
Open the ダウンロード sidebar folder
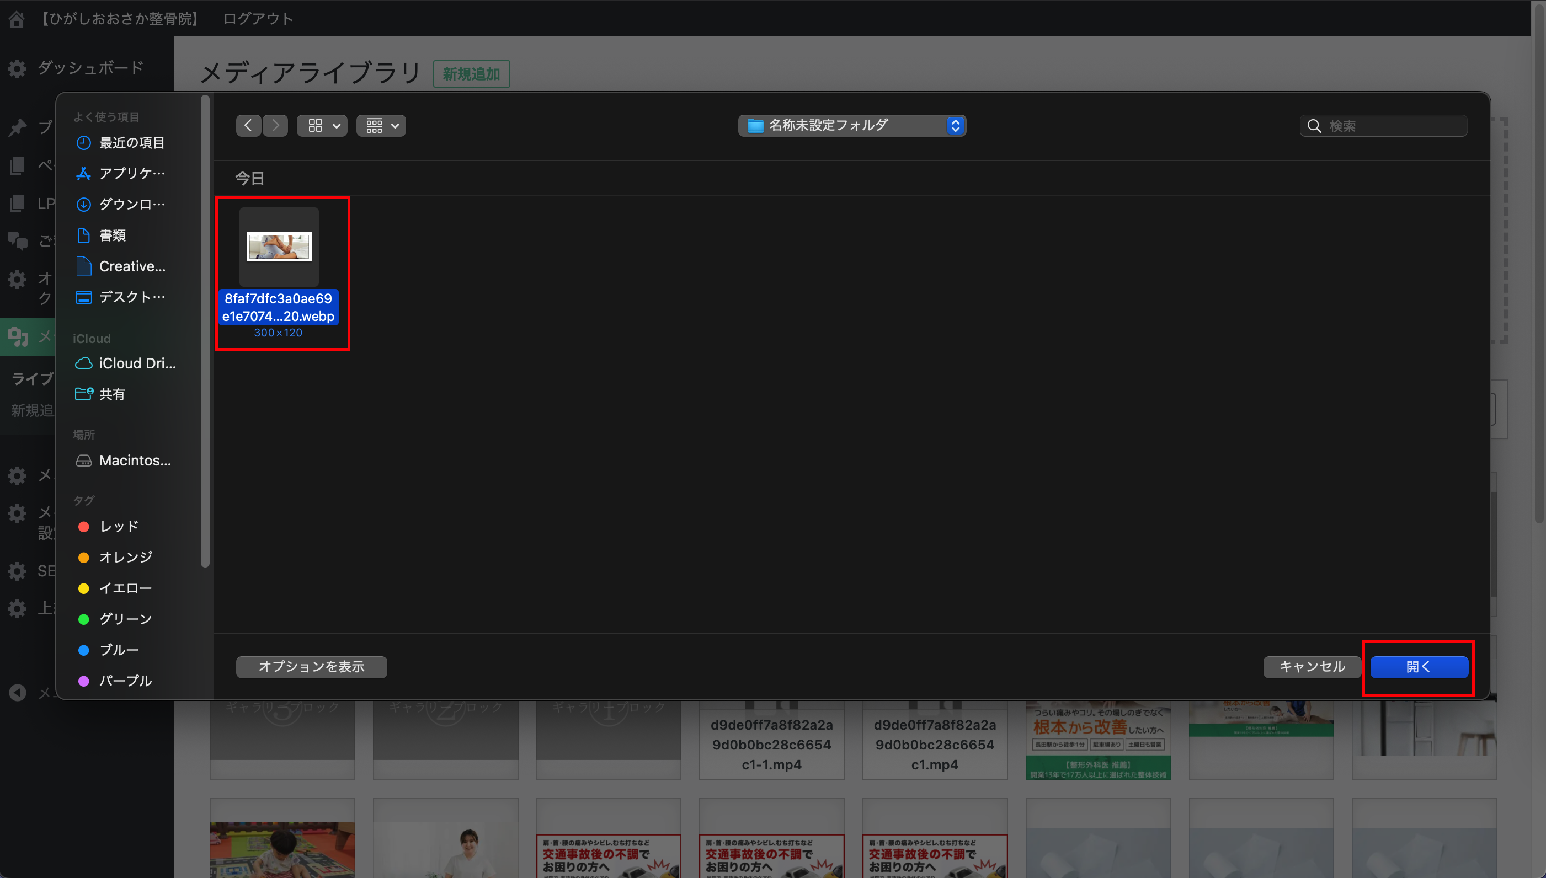coord(131,205)
